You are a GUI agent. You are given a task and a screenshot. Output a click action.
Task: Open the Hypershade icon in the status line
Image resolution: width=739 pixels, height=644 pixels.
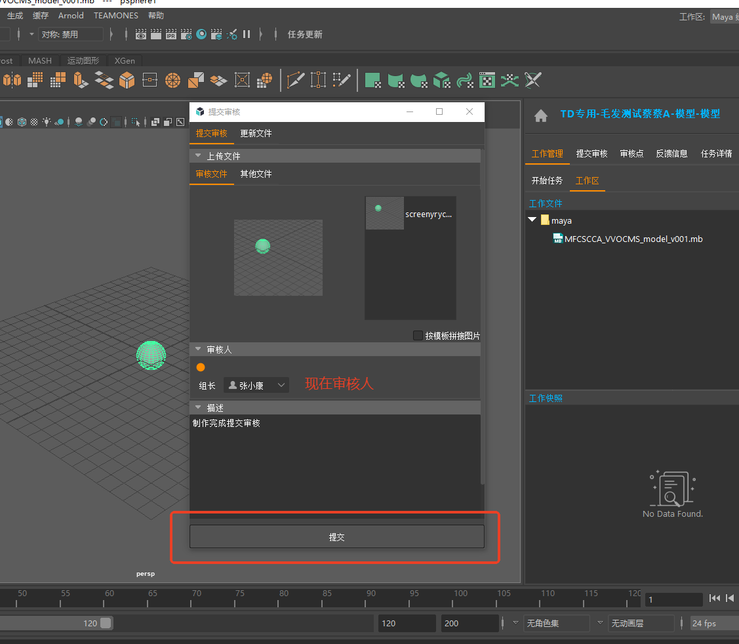[x=201, y=34]
